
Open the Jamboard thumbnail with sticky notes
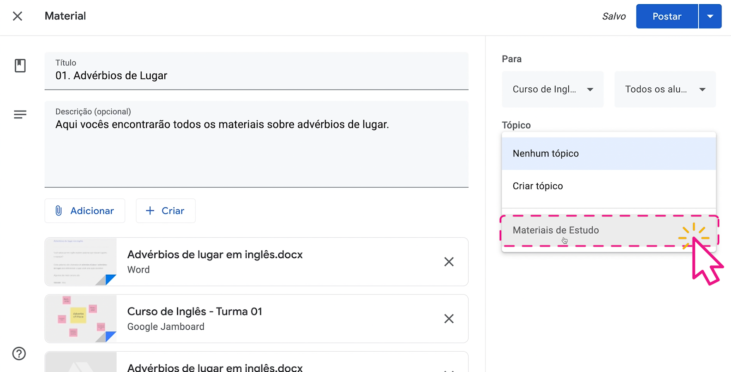point(81,319)
